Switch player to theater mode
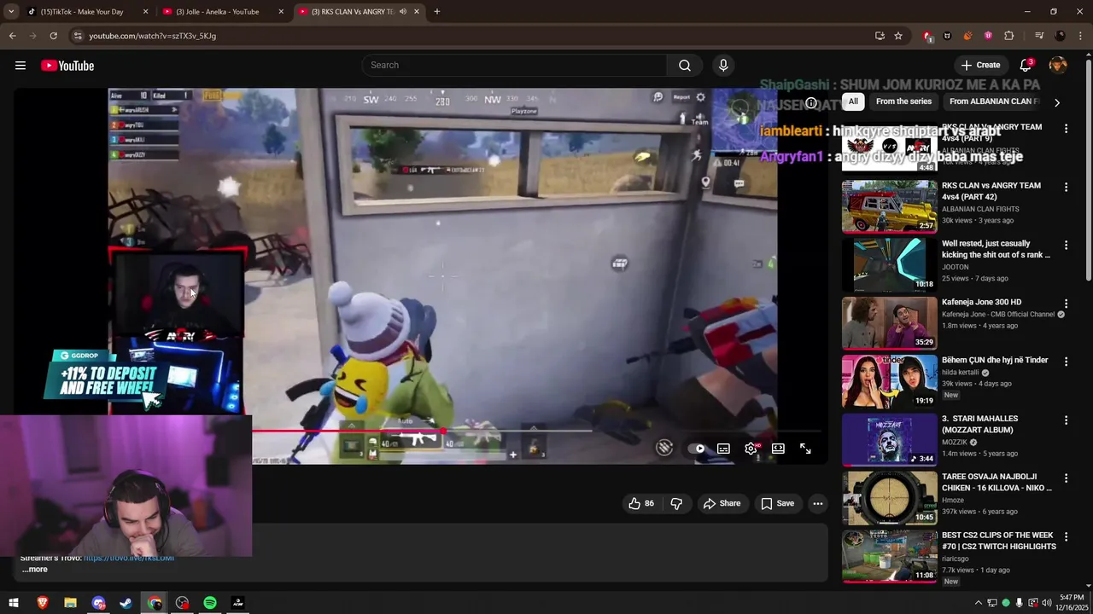Screen dimensions: 1093x614 778,449
